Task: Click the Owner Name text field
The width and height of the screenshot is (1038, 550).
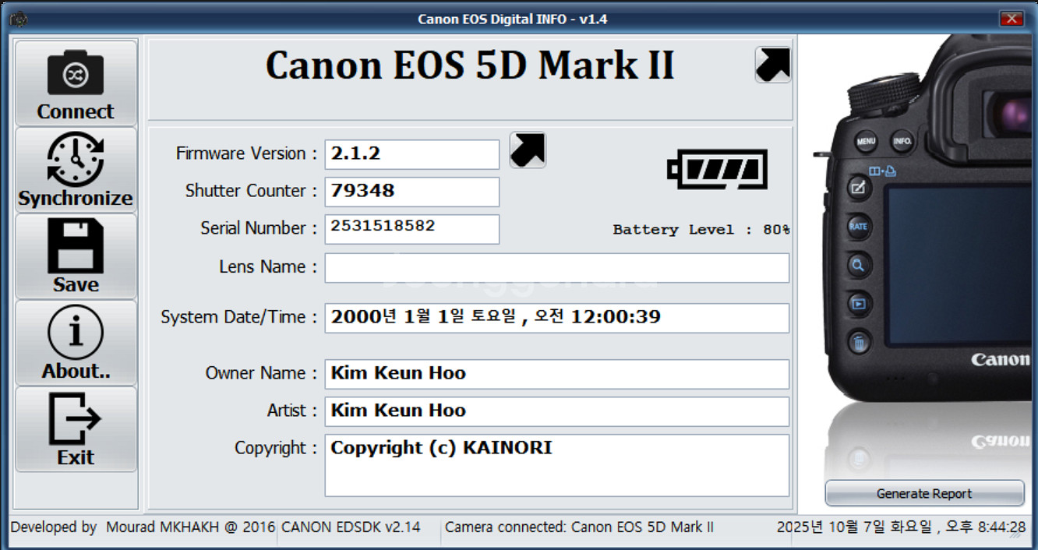Action: click(x=557, y=374)
